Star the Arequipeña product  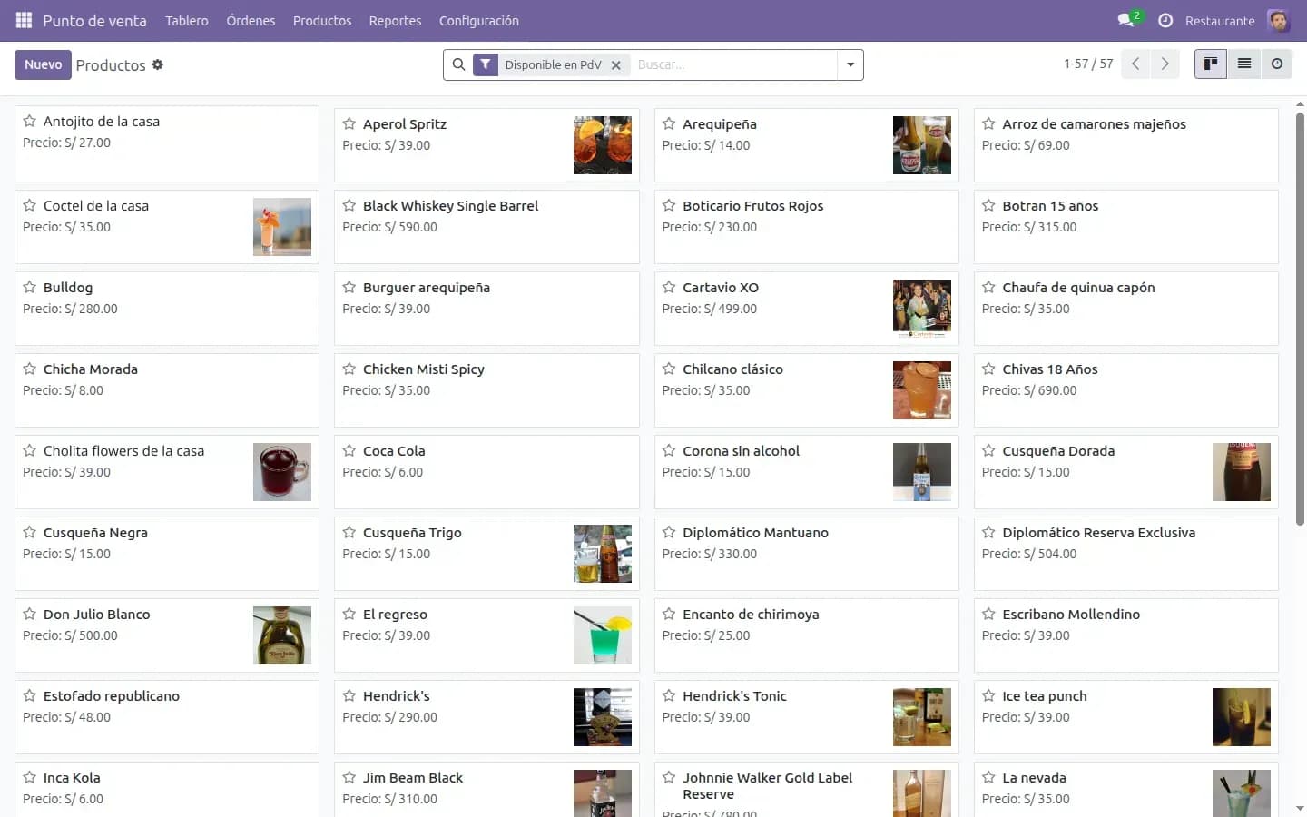[x=669, y=123]
